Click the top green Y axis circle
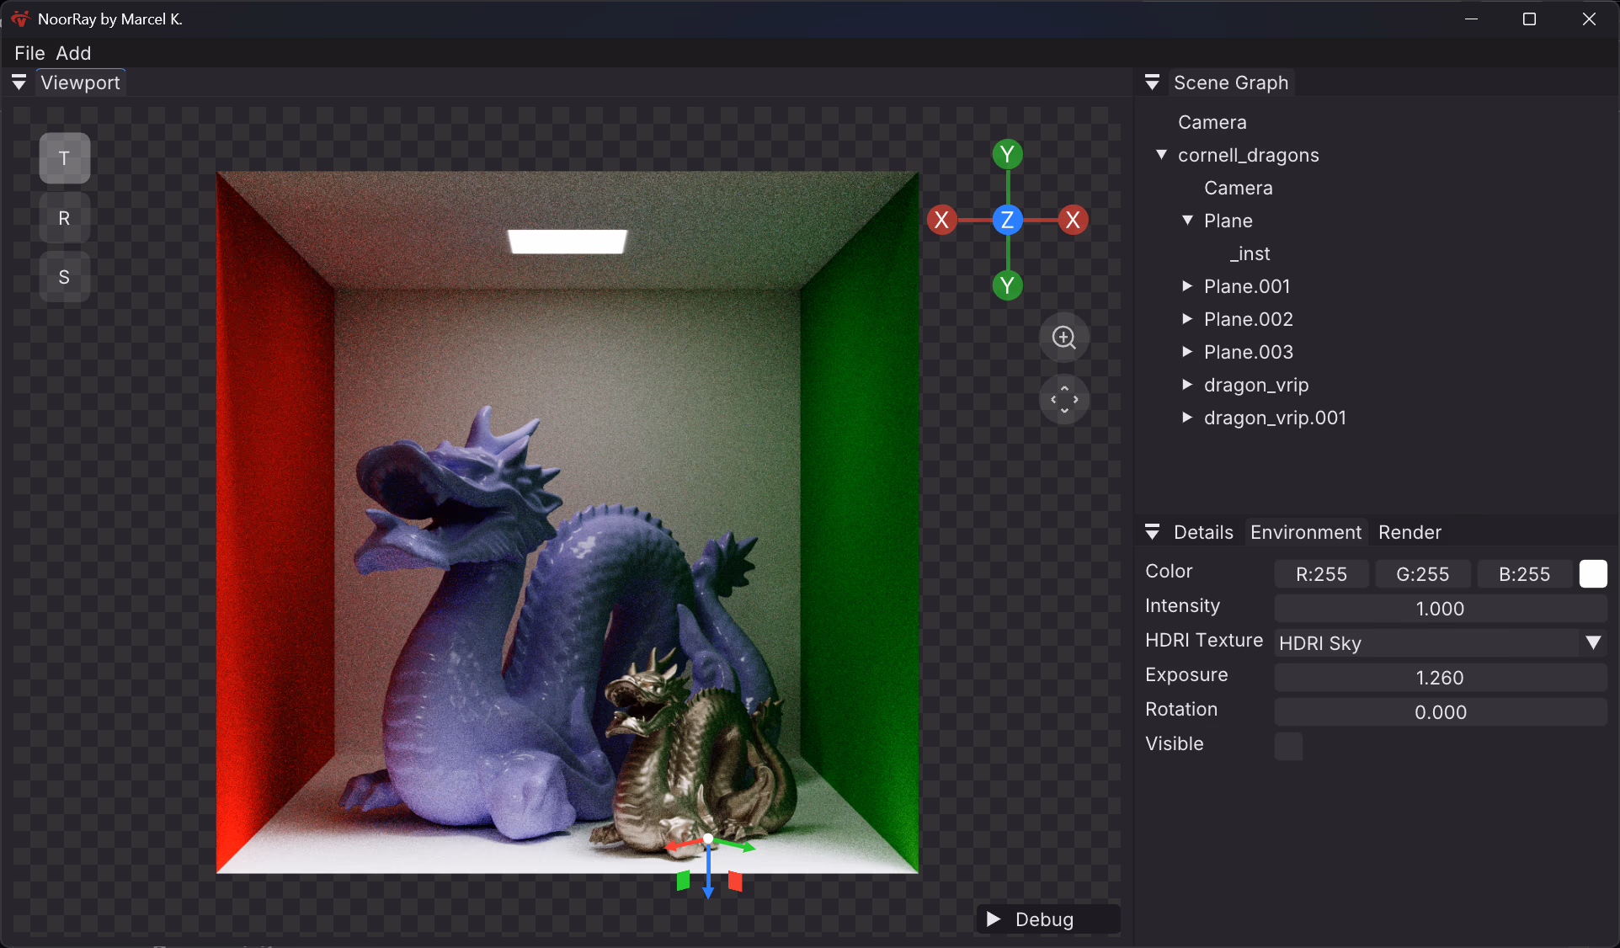Image resolution: width=1620 pixels, height=948 pixels. 1007,154
